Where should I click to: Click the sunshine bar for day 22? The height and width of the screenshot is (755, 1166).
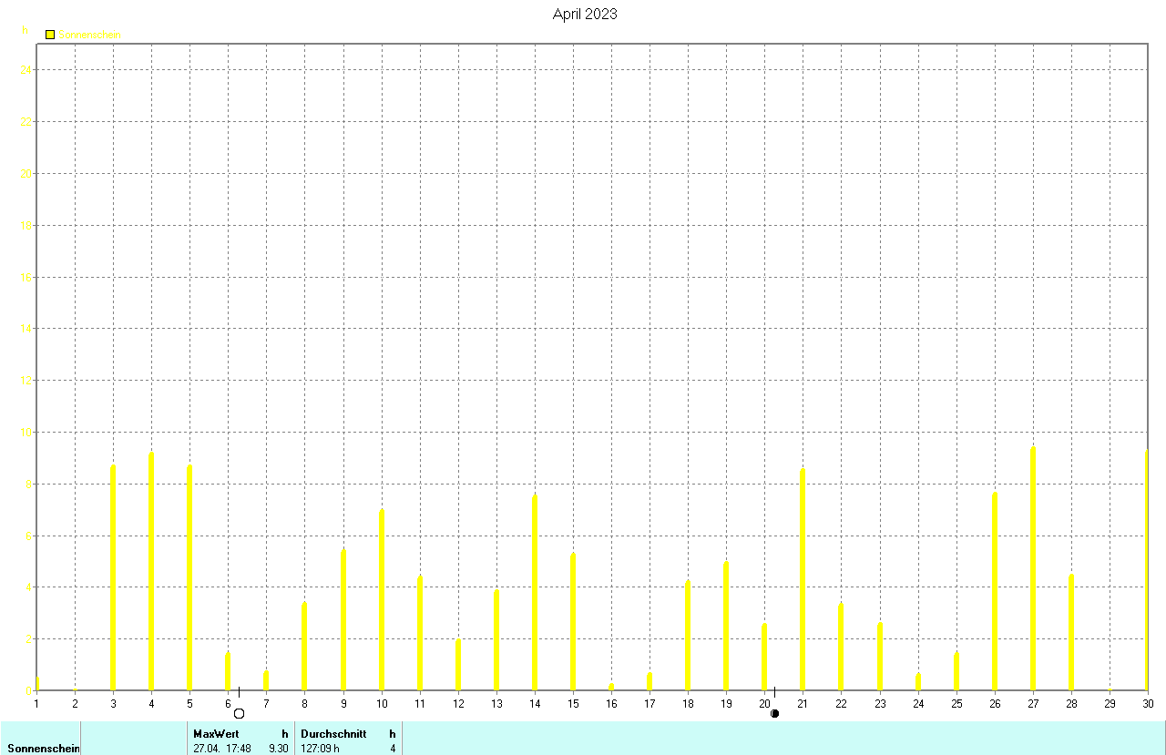click(x=840, y=647)
